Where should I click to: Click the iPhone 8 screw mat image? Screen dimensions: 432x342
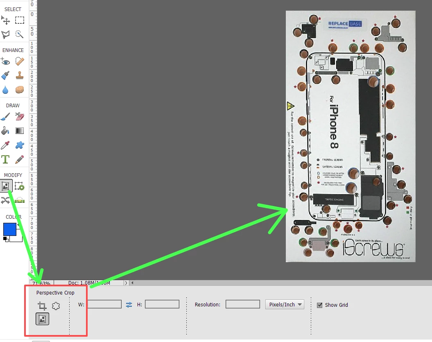click(351, 136)
